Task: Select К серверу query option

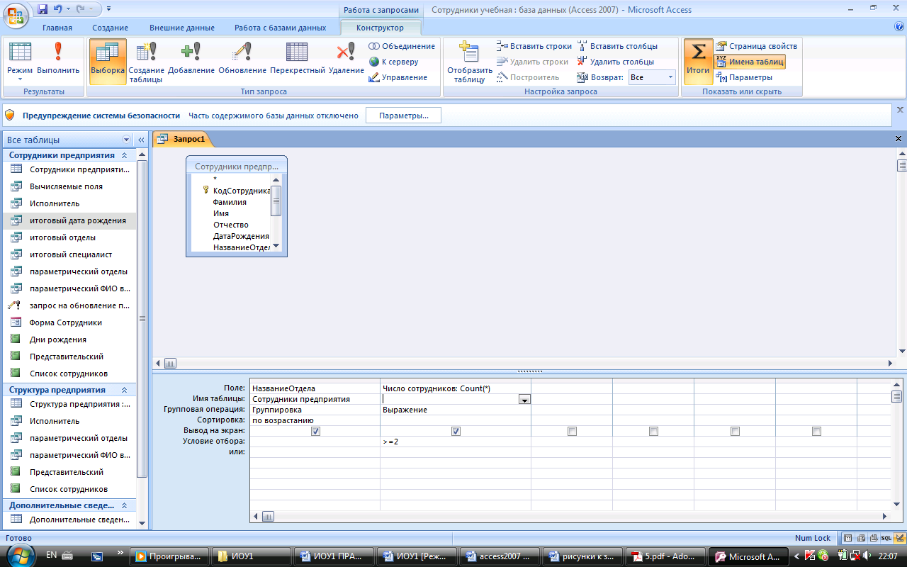Action: tap(394, 62)
